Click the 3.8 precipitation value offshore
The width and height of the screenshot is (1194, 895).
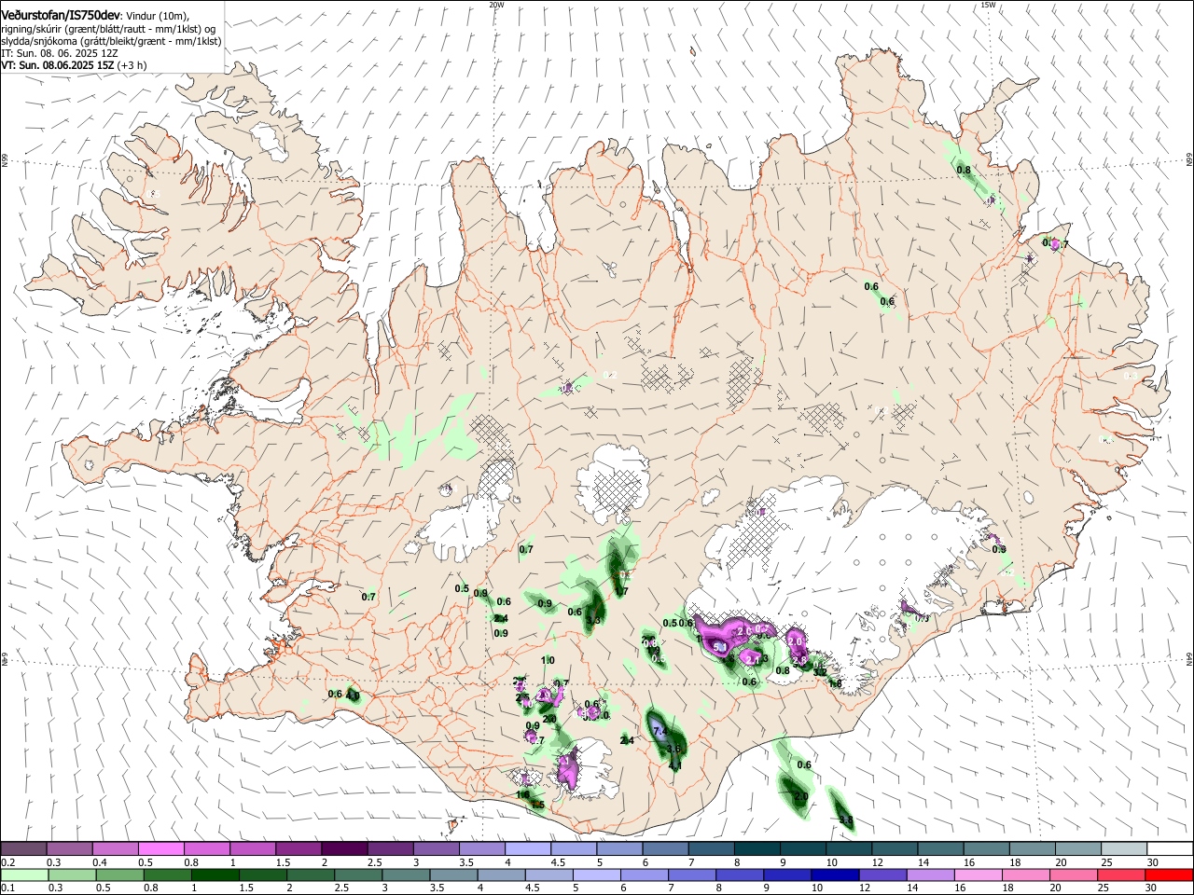click(x=846, y=820)
